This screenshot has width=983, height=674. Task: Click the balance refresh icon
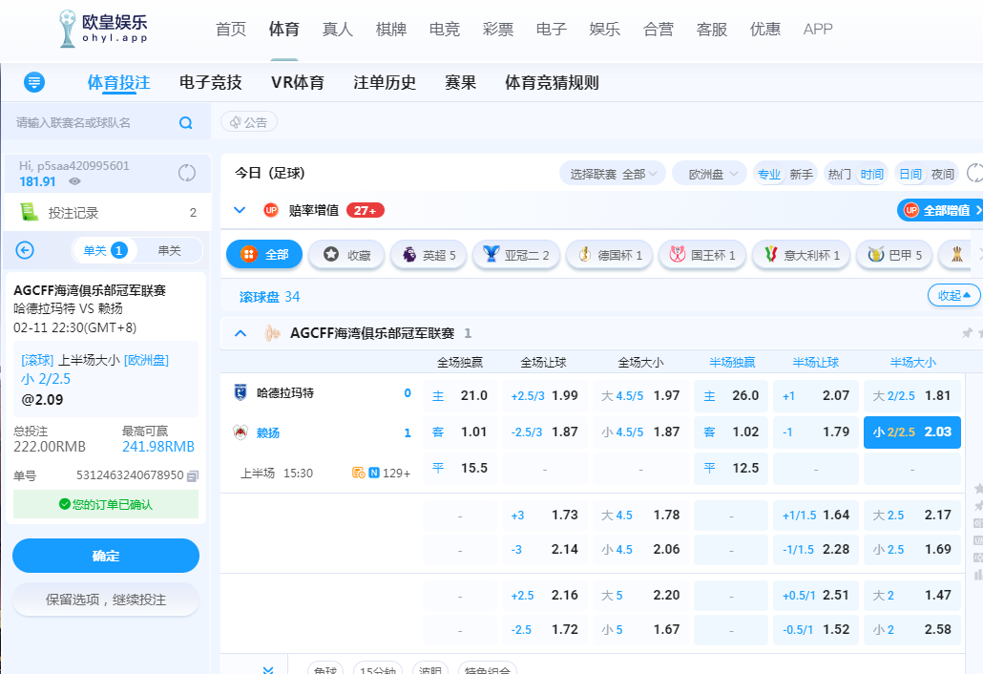187,173
